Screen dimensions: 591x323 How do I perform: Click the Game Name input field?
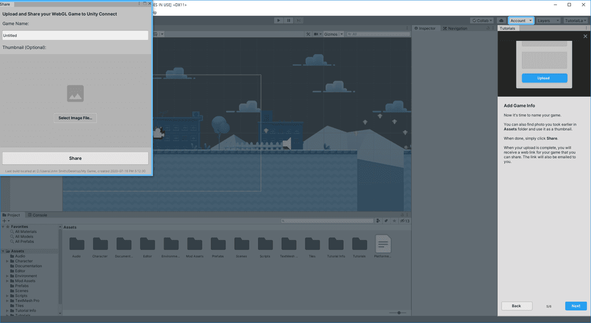tap(76, 36)
